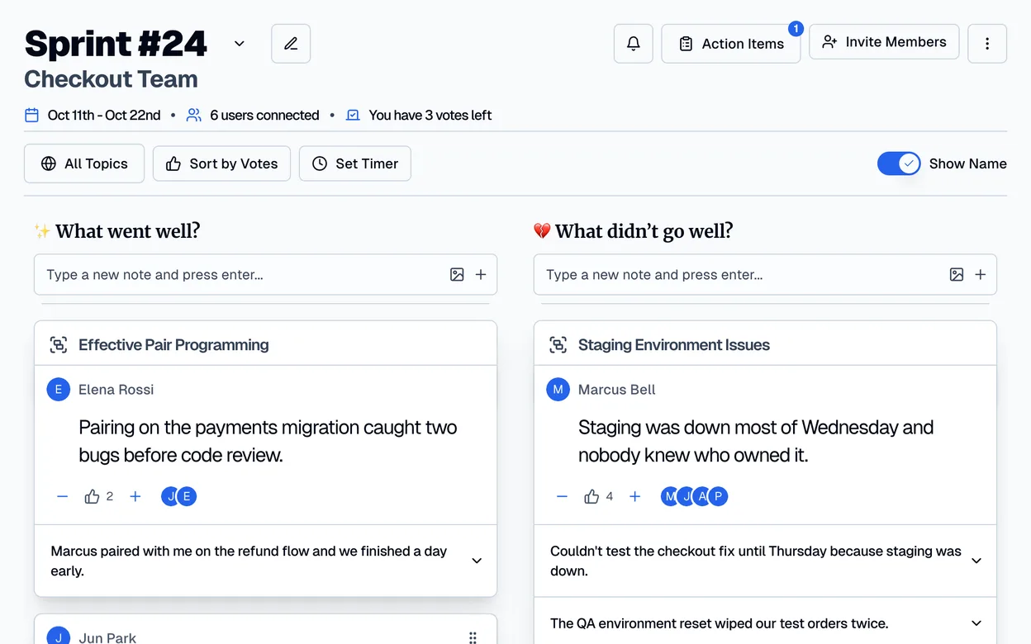Click the Invite Members button
The height and width of the screenshot is (644, 1031).
884,42
